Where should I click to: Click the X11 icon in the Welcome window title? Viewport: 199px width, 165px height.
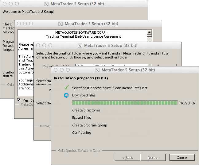coord(46,4)
